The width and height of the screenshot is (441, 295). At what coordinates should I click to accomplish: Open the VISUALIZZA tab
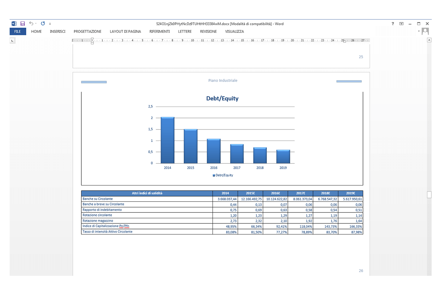pyautogui.click(x=235, y=31)
